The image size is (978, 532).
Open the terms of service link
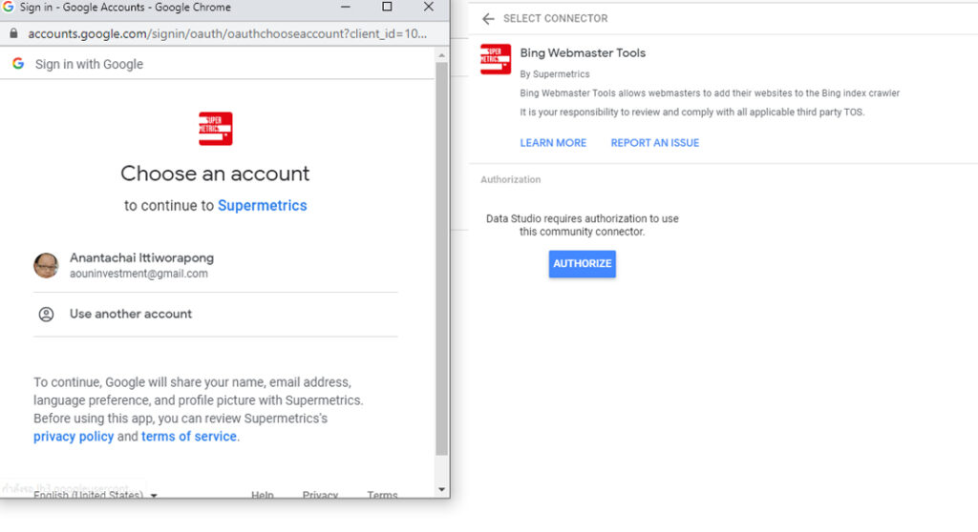coord(189,437)
